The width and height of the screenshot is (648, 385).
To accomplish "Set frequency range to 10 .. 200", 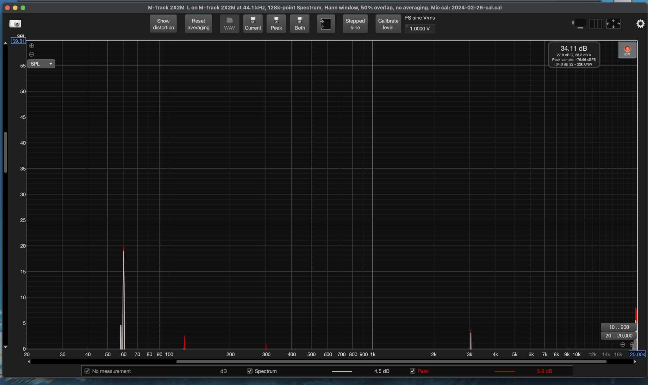I will (x=619, y=327).
